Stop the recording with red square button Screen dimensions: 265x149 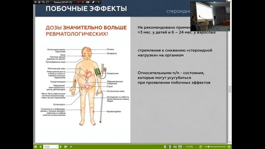pos(83,2)
